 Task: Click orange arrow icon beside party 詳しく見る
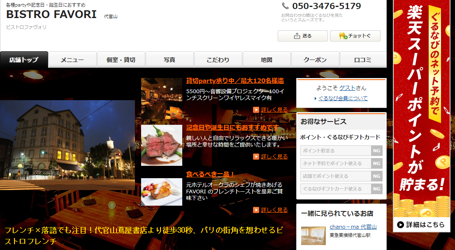tap(256, 110)
